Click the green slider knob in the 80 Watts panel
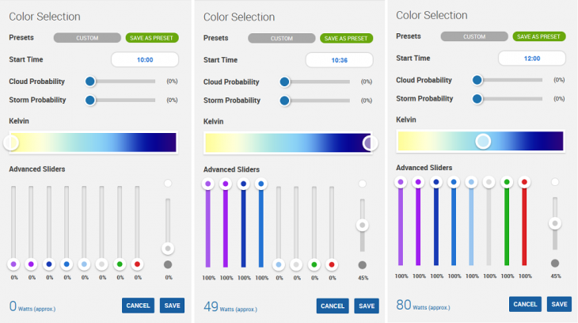 pos(506,182)
